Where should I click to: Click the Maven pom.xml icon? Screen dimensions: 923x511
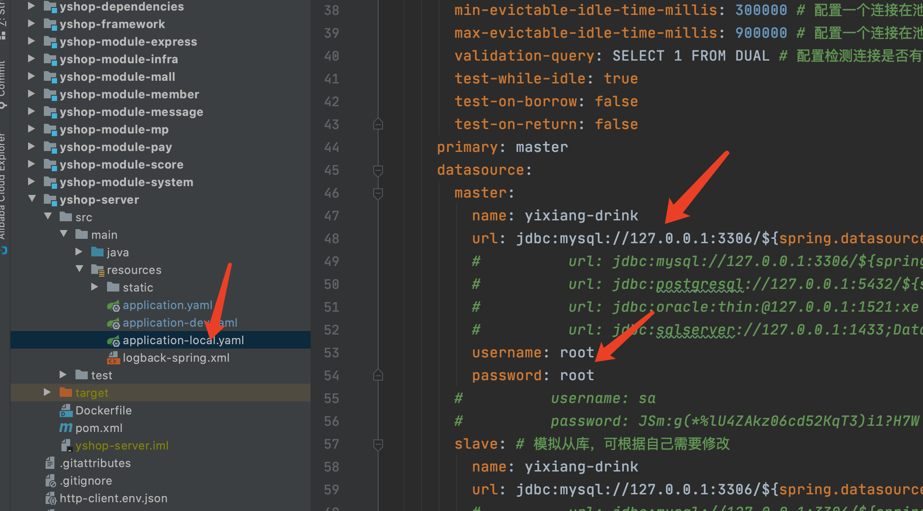[x=66, y=428]
